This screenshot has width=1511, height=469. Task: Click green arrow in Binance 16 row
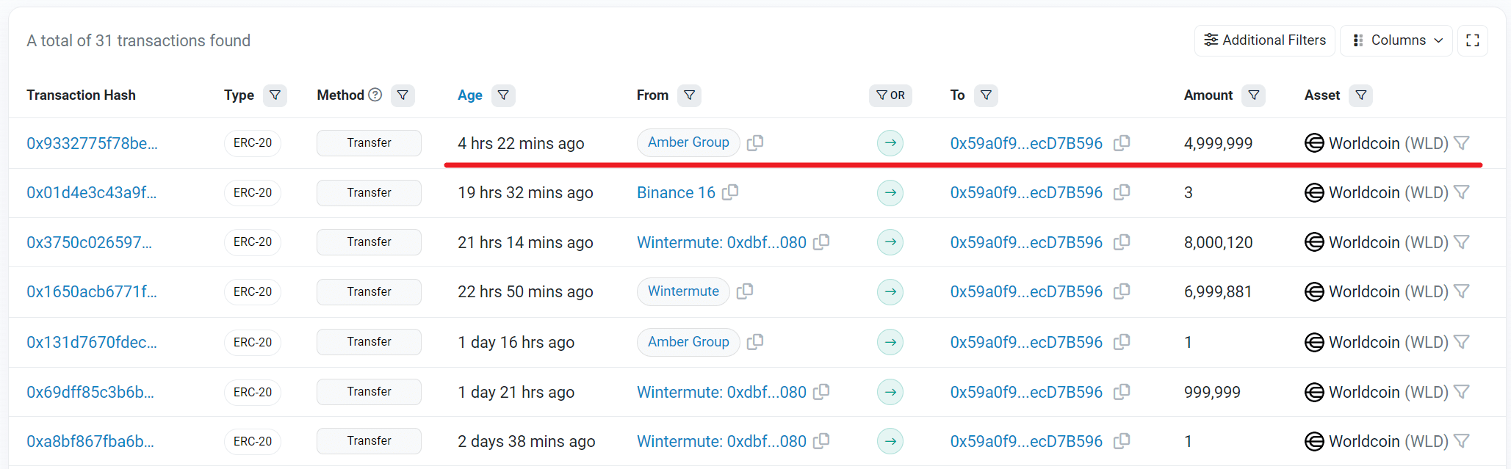(x=890, y=192)
